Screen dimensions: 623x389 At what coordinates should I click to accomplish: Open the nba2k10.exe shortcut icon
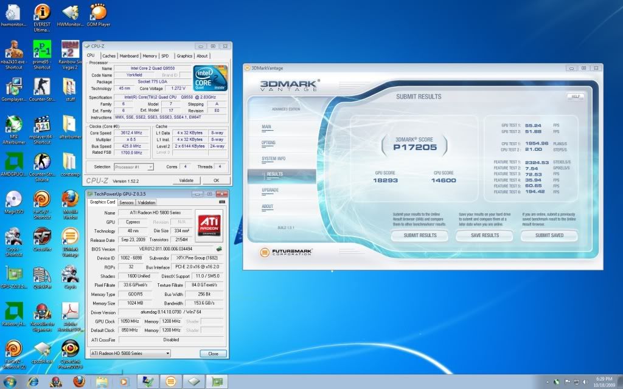13,55
